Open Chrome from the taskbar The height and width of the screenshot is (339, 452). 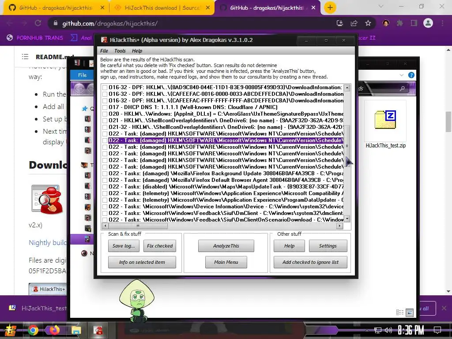(x=33, y=330)
